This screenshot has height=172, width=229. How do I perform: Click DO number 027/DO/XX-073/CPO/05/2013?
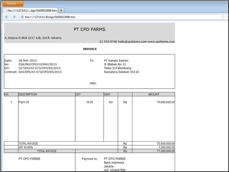(39, 68)
